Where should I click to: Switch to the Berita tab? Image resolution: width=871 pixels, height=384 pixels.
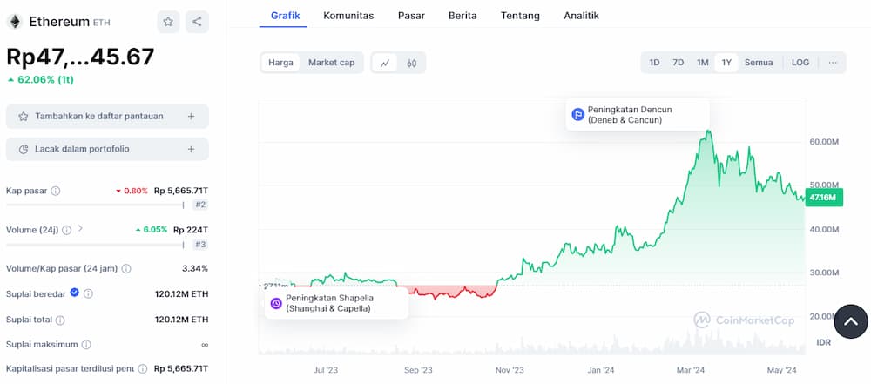463,16
